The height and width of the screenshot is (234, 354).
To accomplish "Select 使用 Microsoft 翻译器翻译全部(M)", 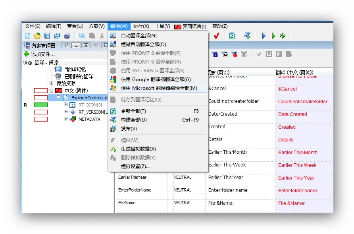I will [x=158, y=88].
